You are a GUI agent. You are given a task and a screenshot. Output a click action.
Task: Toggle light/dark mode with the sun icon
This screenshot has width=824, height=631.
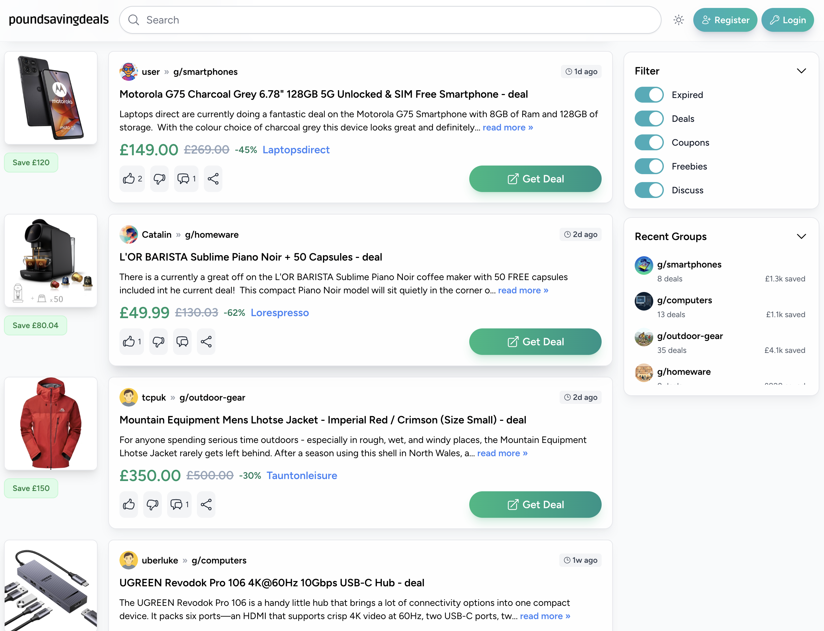coord(678,20)
